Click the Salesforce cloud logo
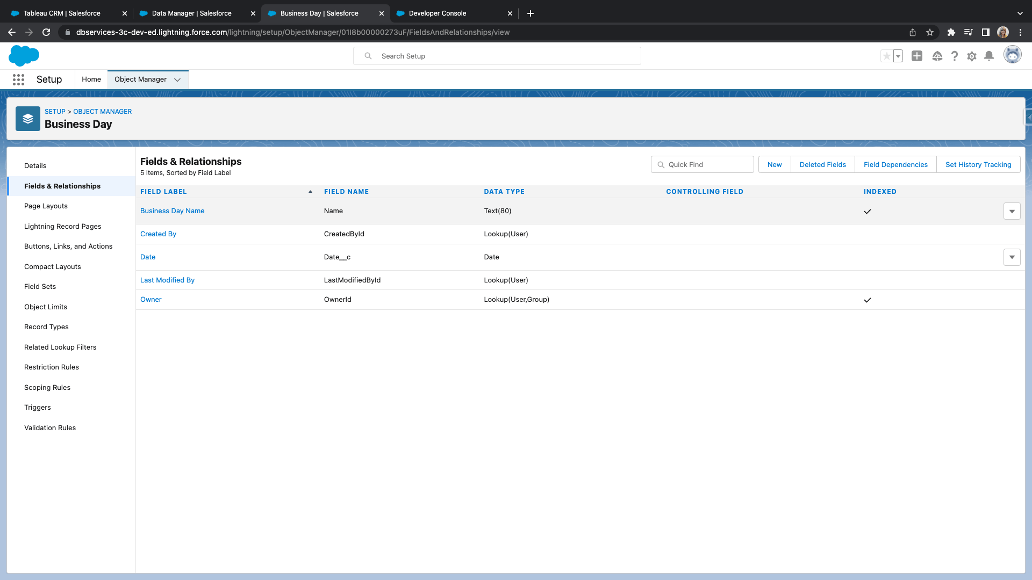 tap(24, 56)
